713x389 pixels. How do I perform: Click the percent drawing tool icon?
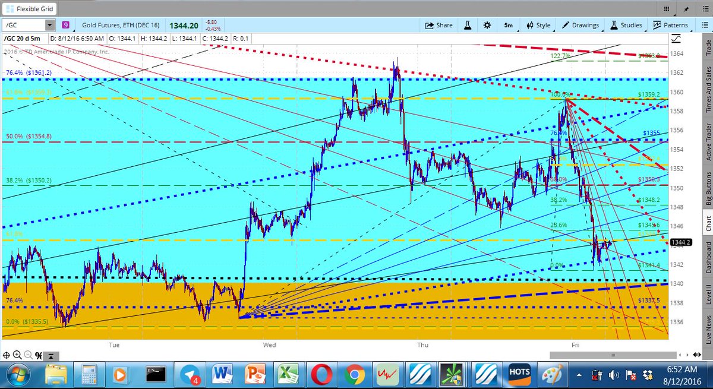pos(39,355)
